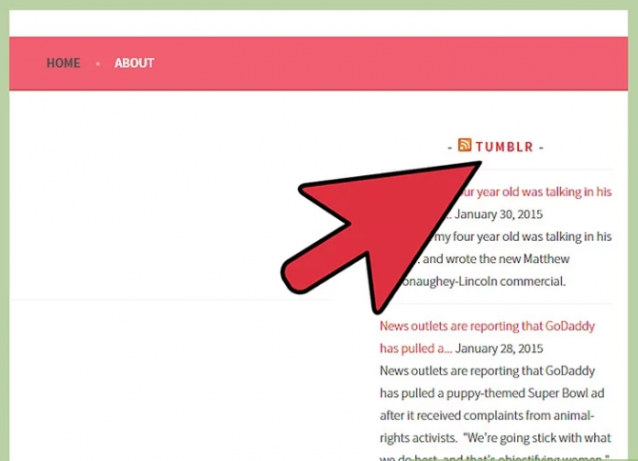Click the January 28, 2015 date
The height and width of the screenshot is (461, 638).
(x=499, y=348)
